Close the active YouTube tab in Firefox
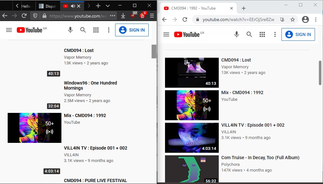This screenshot has width=323, height=184. tap(79, 6)
